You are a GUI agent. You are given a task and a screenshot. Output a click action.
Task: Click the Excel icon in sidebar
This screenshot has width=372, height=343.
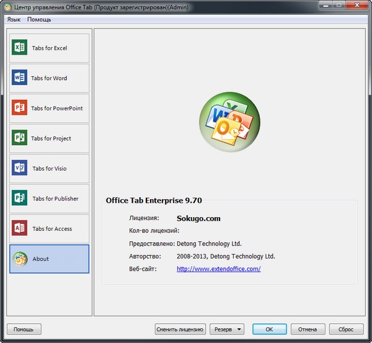pyautogui.click(x=19, y=48)
